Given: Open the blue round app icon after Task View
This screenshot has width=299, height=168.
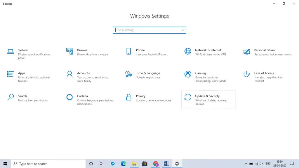Looking at the screenshot, I should click(113, 164).
